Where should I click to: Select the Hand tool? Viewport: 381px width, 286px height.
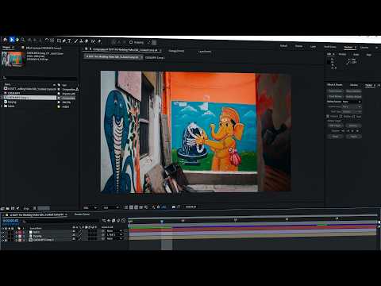(x=17, y=40)
